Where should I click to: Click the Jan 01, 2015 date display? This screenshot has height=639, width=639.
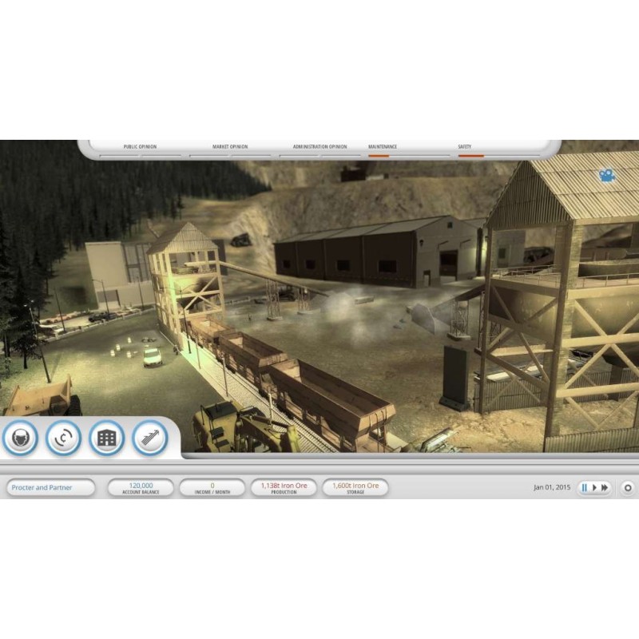point(552,487)
